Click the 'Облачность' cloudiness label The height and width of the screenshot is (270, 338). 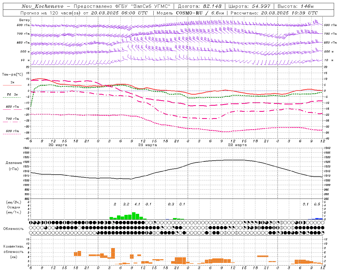13,229
